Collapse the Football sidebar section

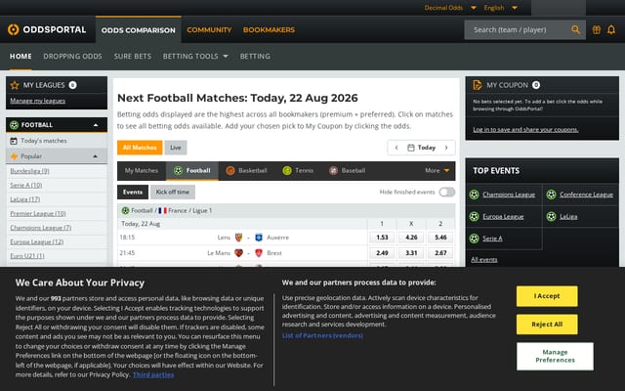96,125
